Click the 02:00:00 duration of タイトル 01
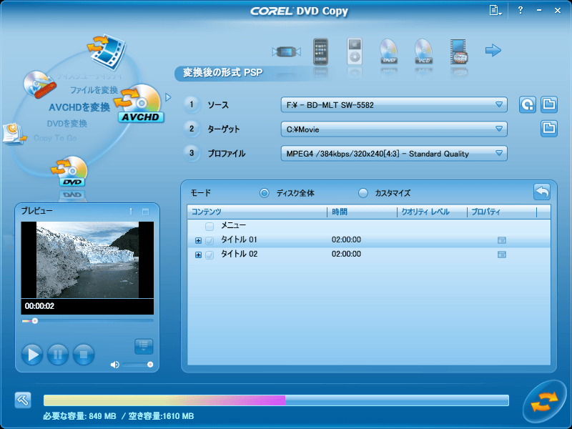This screenshot has height=429, width=572. coord(346,240)
